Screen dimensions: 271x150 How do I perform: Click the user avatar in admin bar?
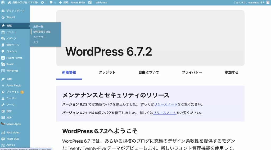point(268,2)
